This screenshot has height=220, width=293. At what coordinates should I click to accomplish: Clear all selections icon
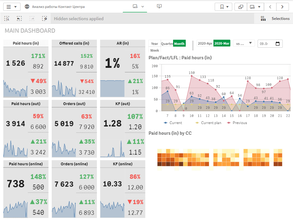45,19
